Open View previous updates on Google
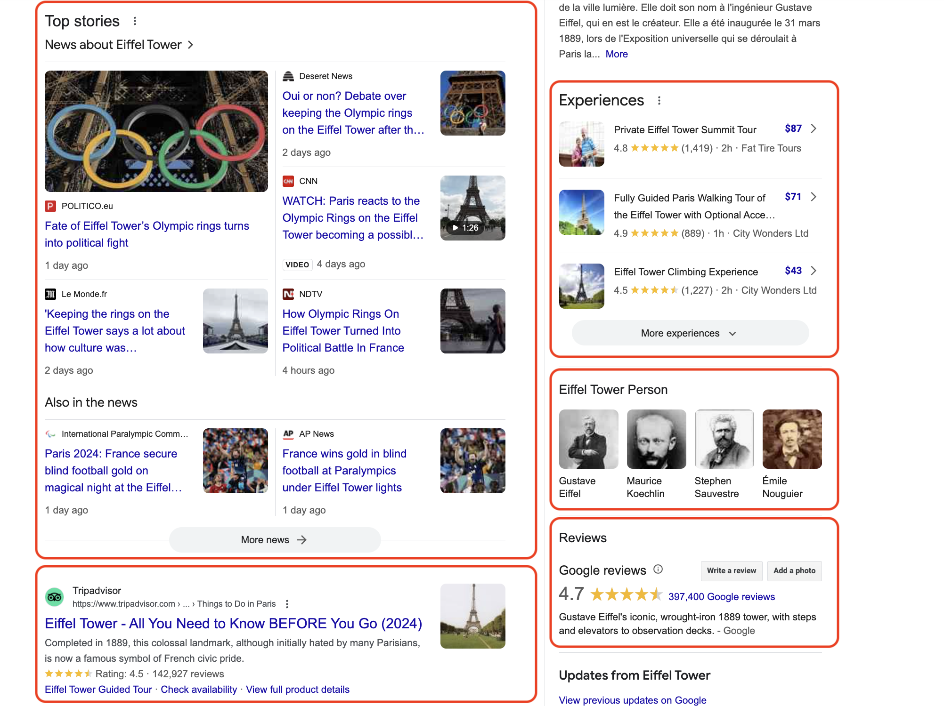The width and height of the screenshot is (944, 706). point(632,700)
